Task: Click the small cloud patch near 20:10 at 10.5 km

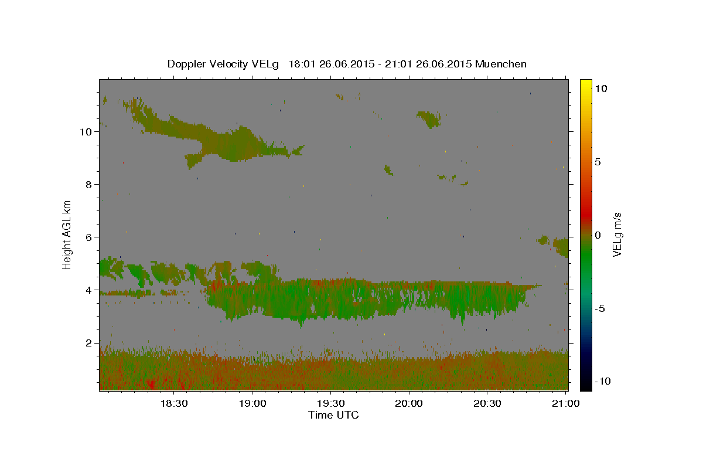Action: tap(429, 119)
